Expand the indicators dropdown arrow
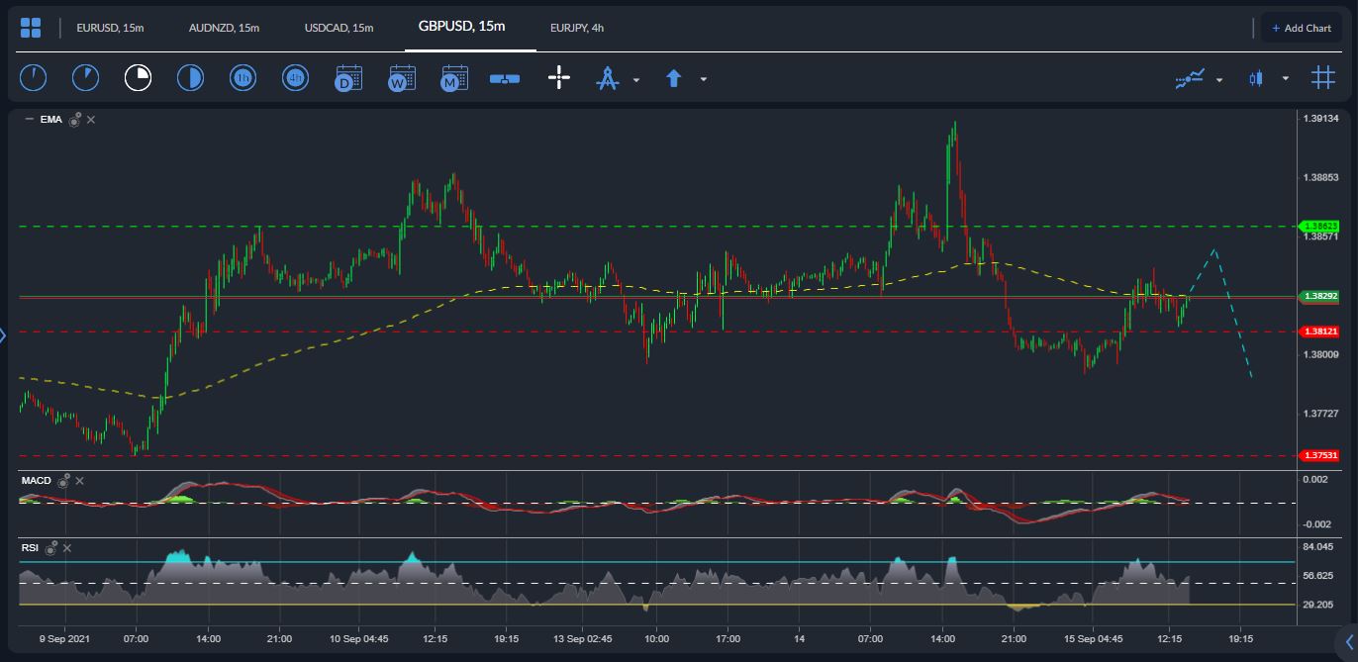1358x662 pixels. [x=1219, y=79]
